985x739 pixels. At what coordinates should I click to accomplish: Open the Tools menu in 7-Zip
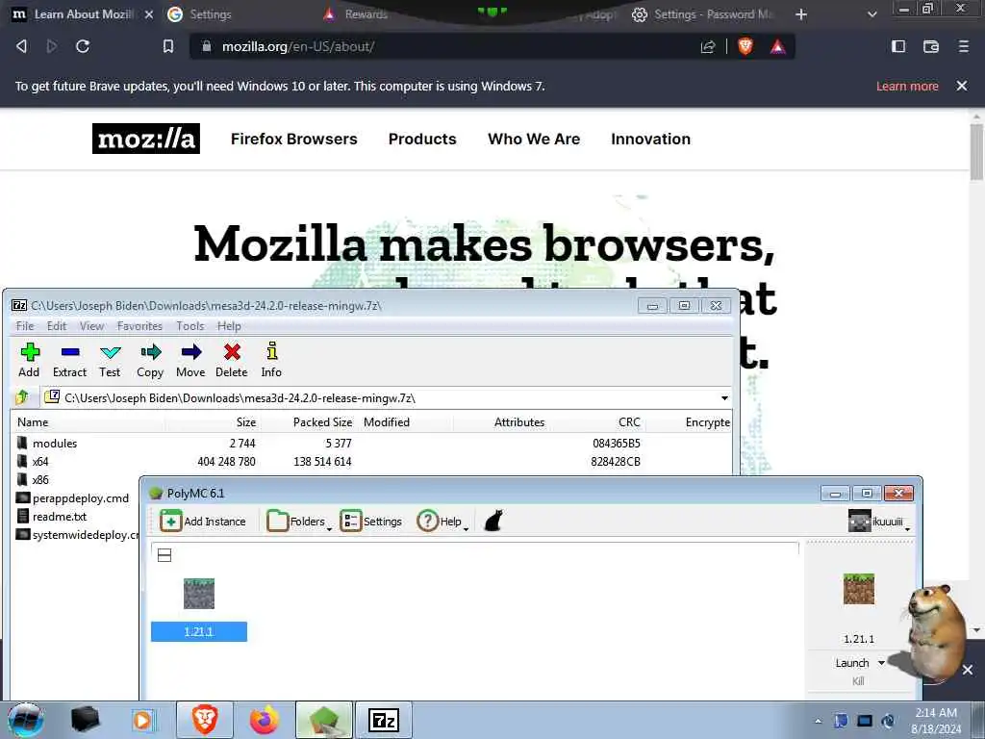[x=189, y=325]
